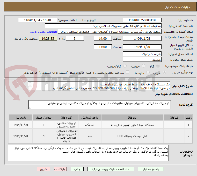Click quantity 4 in the HDD row
This screenshot has height=176, width=197.
(43, 136)
